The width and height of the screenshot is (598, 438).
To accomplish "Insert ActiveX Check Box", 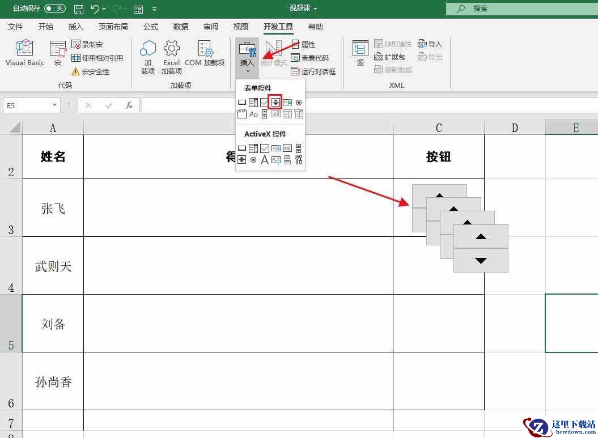I will pos(264,148).
